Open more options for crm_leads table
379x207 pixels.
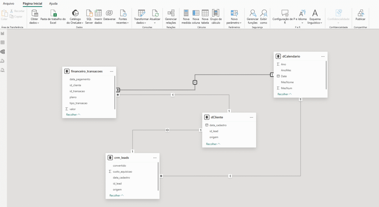coord(155,158)
